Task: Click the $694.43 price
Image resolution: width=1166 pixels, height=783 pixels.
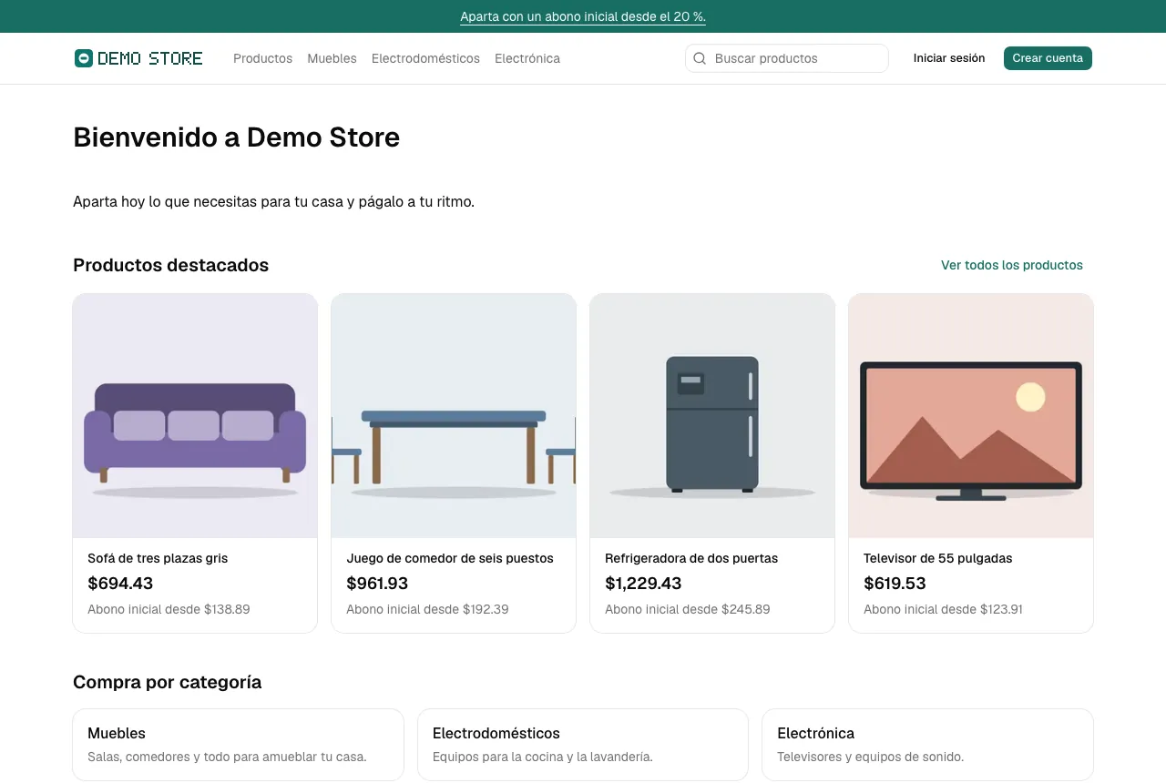Action: (120, 584)
